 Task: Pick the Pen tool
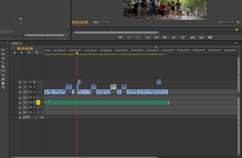3,79
